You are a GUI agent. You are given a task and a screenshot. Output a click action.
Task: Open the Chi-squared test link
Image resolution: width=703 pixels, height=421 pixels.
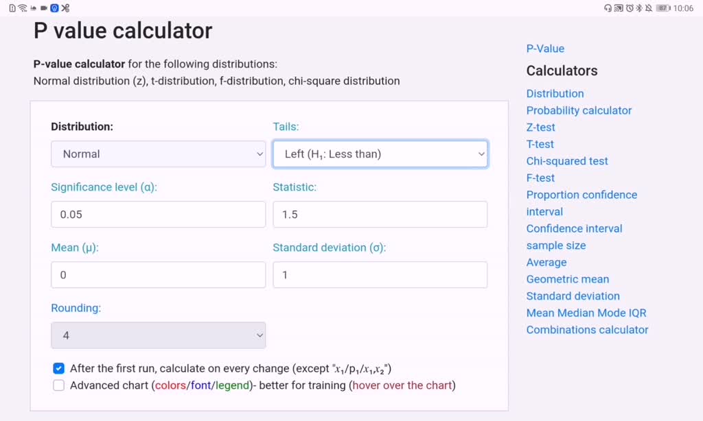[x=567, y=161]
